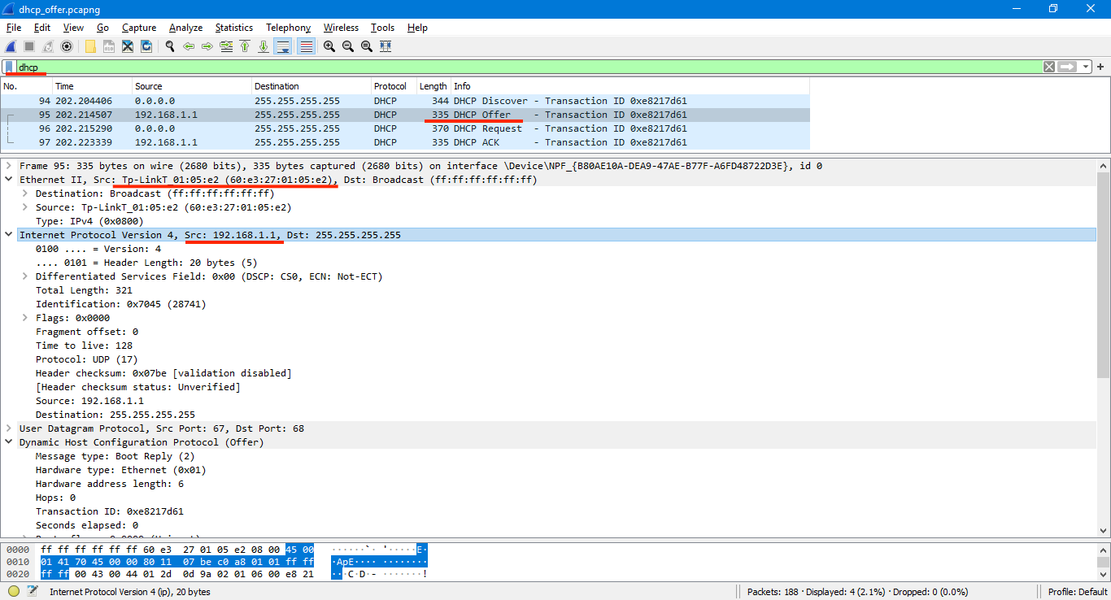This screenshot has height=600, width=1111.
Task: Start capturing packets with the shark fin icon
Action: coord(11,46)
